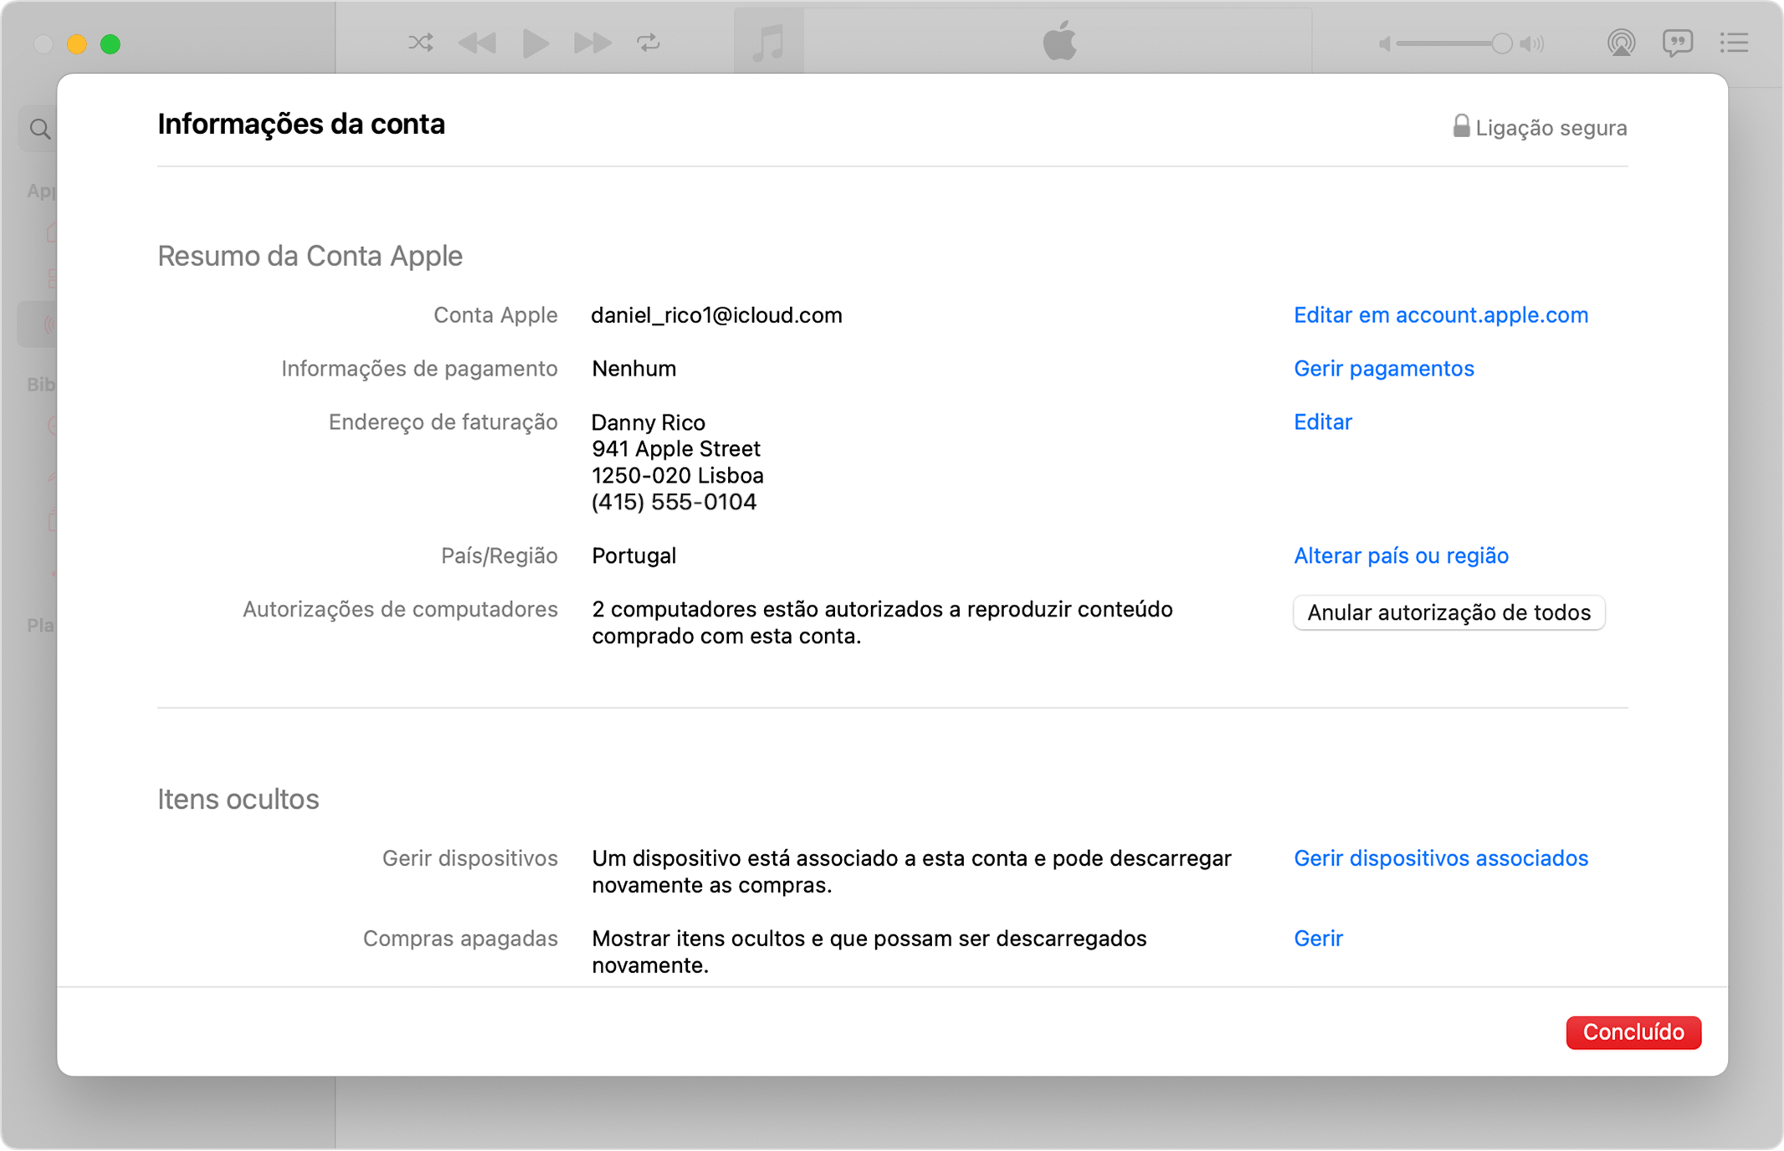Click the Apple logo in the player display

tap(1059, 41)
